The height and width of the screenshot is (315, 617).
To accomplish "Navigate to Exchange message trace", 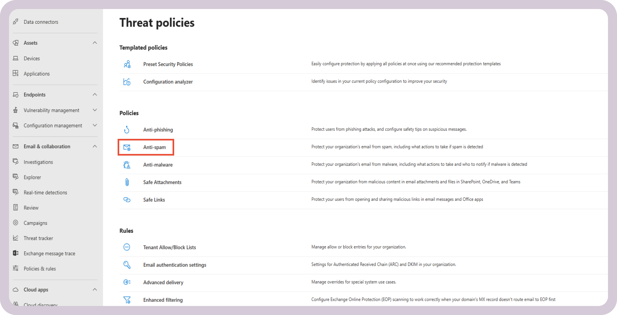I will [x=49, y=253].
